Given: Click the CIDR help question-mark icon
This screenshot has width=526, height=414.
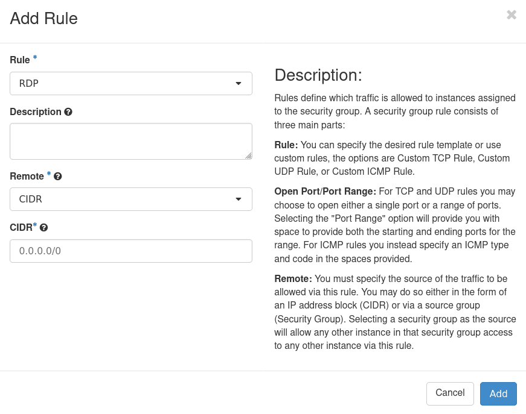Looking at the screenshot, I should 44,228.
